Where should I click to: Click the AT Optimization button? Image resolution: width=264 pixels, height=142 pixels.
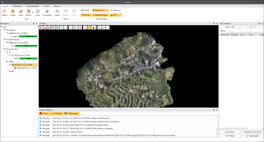pyautogui.click(x=252, y=136)
